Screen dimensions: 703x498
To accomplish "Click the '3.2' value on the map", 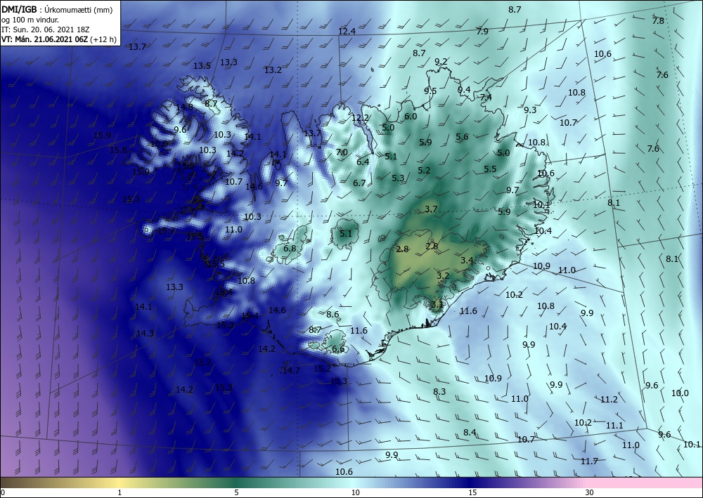I will [x=443, y=275].
